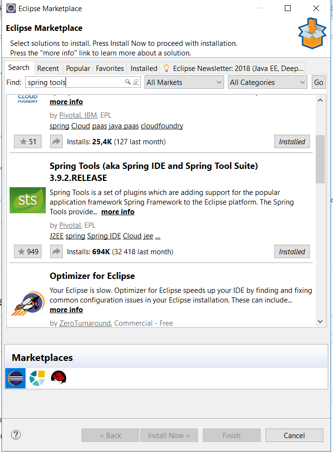
Task: Share the Cloud Foundry solution with 25,4K installs
Action: coord(56,141)
